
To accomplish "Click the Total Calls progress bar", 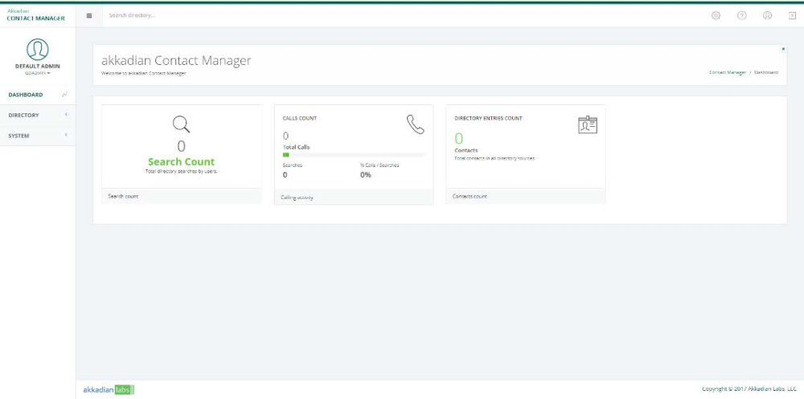I will (354, 155).
